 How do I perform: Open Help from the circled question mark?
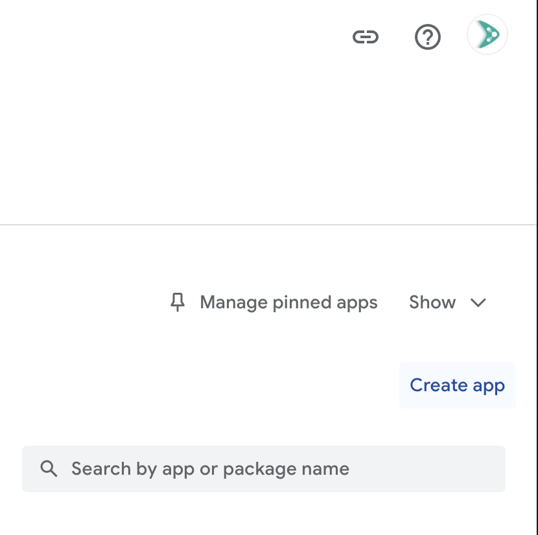tap(428, 38)
